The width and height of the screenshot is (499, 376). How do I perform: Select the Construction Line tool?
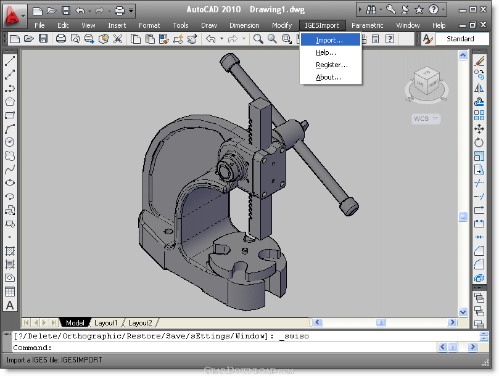tap(10, 75)
